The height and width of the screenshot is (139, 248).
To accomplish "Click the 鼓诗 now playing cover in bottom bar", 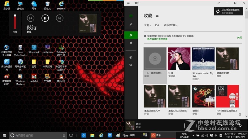I will 130,125.
